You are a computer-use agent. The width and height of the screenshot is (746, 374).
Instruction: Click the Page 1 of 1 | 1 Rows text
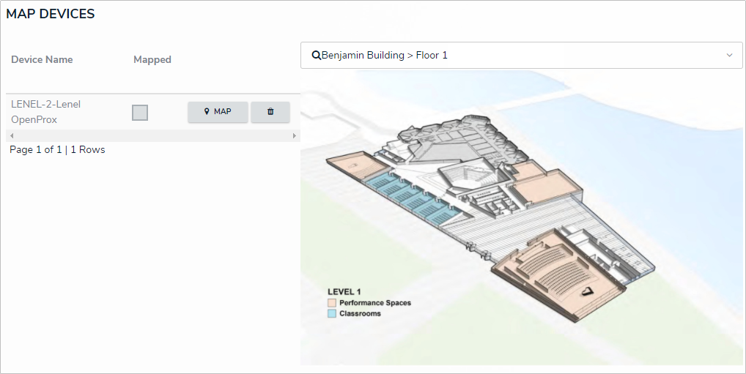click(x=57, y=150)
